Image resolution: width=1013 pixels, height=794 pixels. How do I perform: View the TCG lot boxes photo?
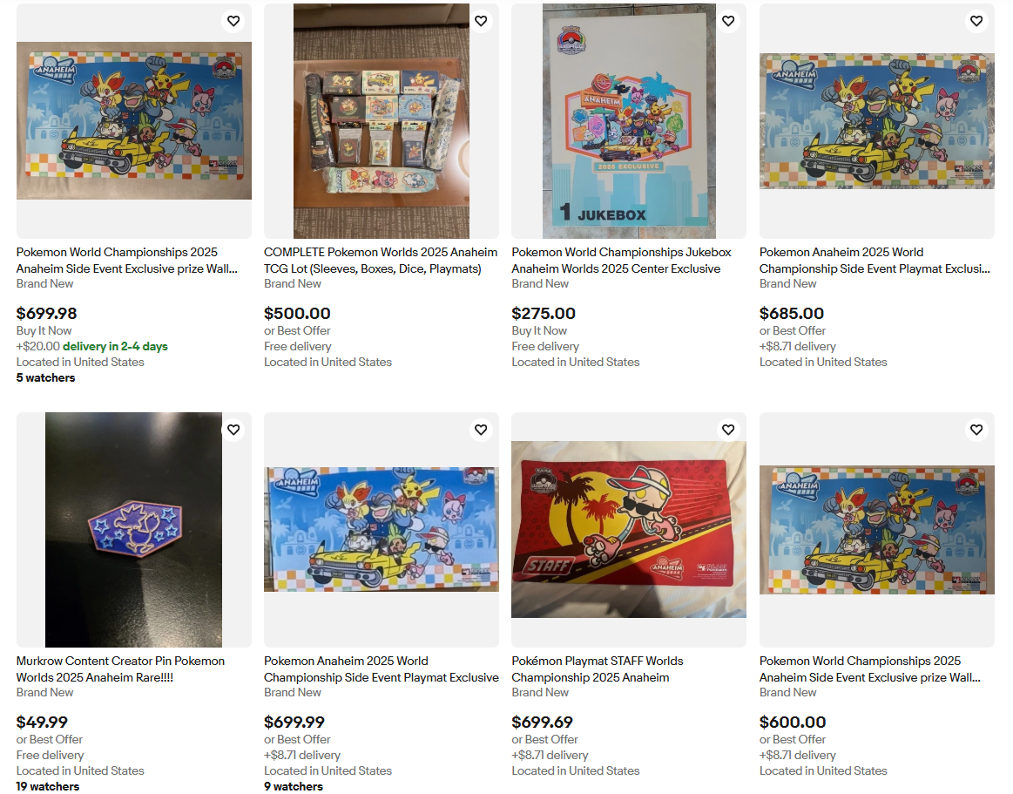382,121
